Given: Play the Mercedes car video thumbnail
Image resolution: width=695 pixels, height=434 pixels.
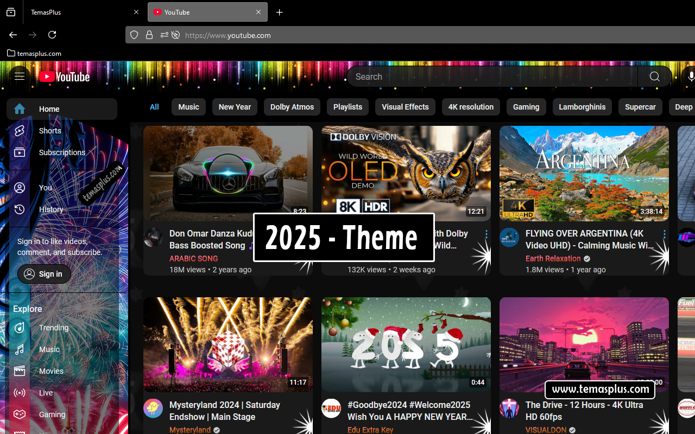Looking at the screenshot, I should (x=228, y=174).
